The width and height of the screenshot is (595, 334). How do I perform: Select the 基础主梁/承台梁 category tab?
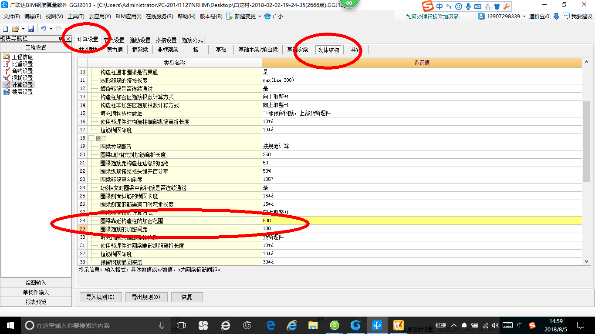coord(258,50)
